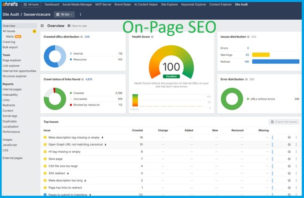Screen dimensions: 304x198
Task: Toggle the sidebar with the hamburger icon
Action: tap(42, 26)
